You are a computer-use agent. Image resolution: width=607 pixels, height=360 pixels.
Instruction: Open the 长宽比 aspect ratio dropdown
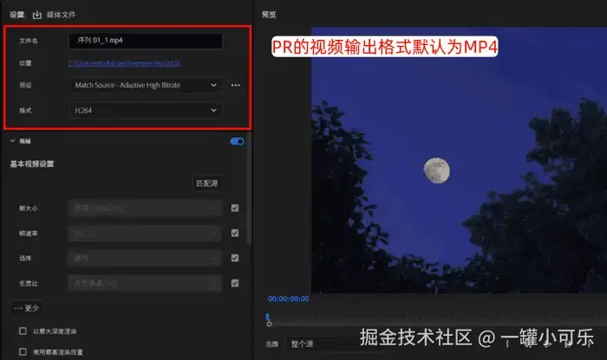click(145, 283)
